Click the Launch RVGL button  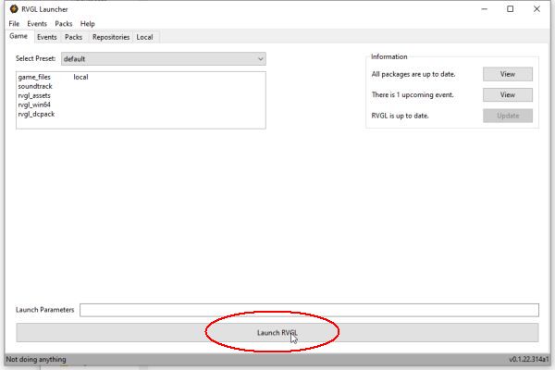coord(277,332)
